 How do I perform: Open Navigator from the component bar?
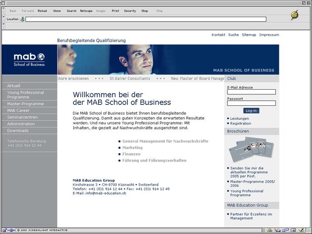270,230
